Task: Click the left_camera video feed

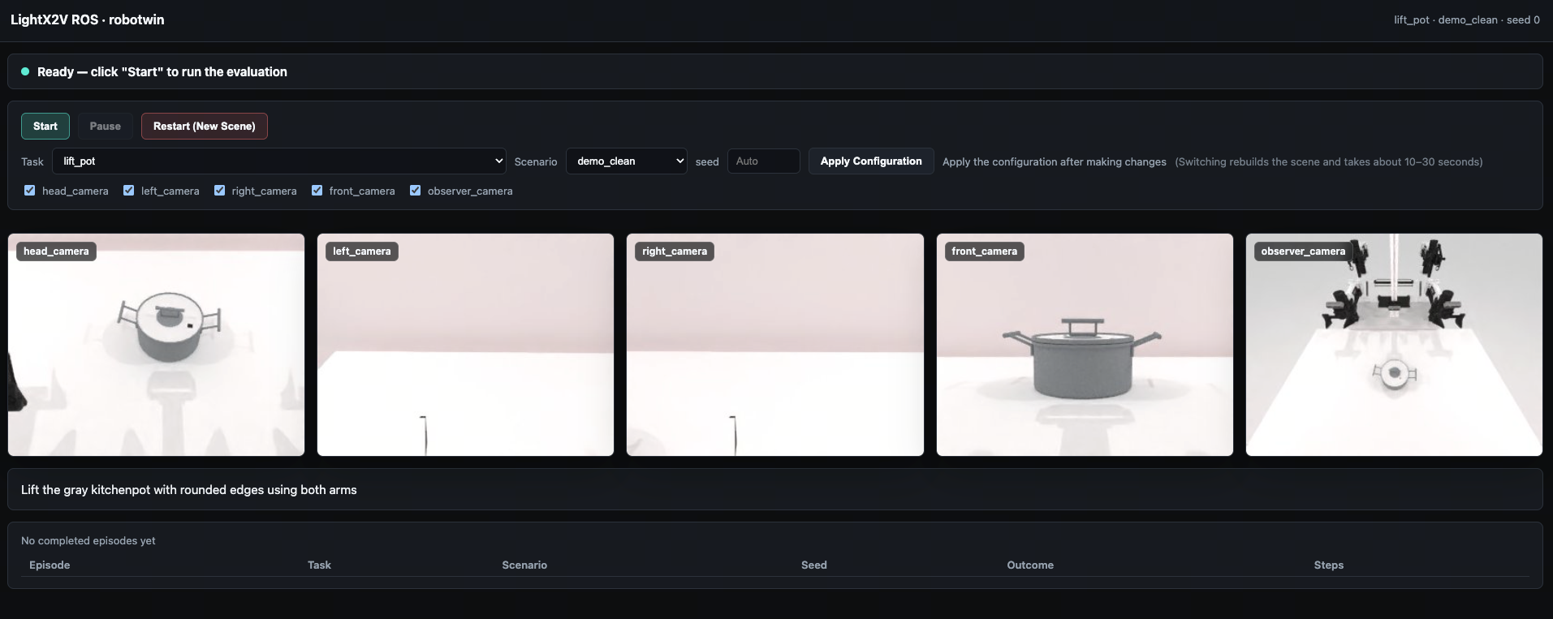Action: (465, 345)
